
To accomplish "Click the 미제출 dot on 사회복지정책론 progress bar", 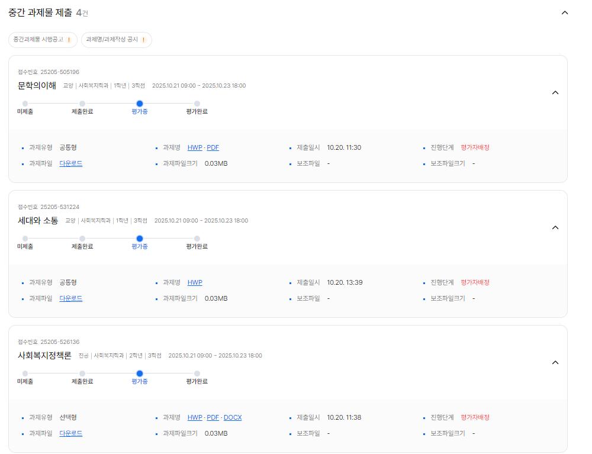I will pyautogui.click(x=24, y=373).
